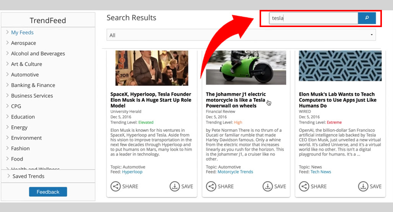Image resolution: width=393 pixels, height=212 pixels.
Task: Click the blue Feedback button
Action: click(x=48, y=192)
